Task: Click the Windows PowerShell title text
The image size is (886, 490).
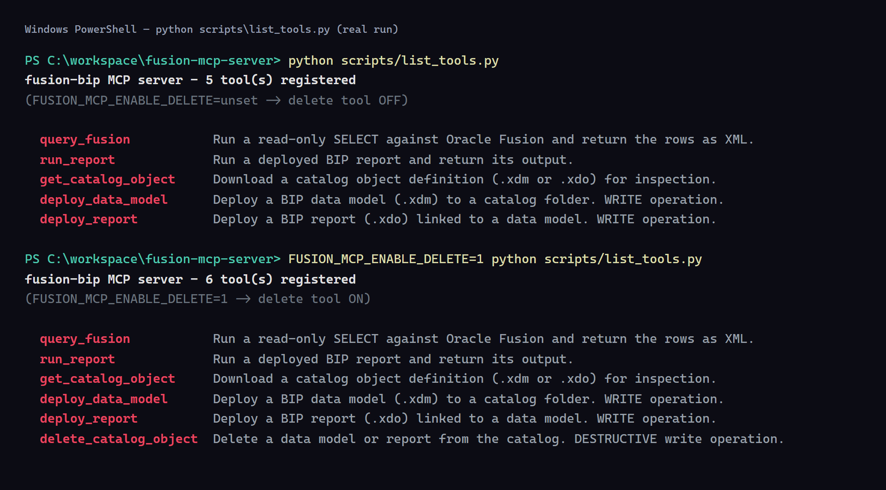Action: 211,29
